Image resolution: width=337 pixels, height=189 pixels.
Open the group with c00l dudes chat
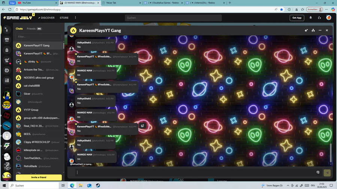[x=39, y=118]
